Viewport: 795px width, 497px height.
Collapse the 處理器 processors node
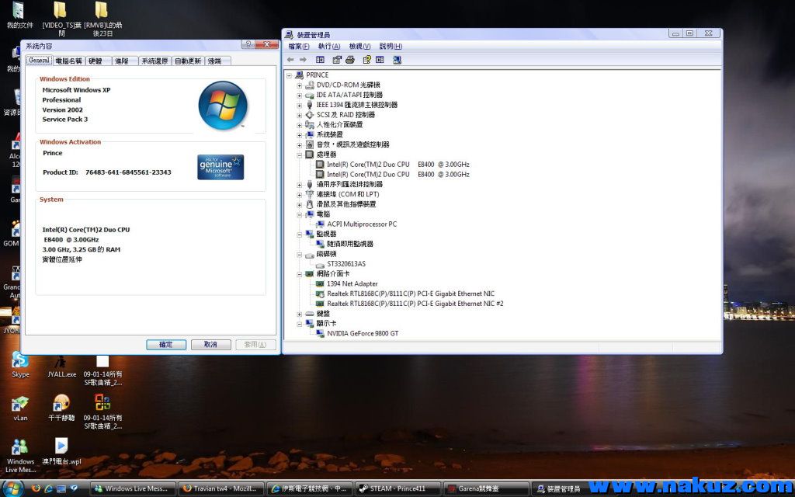[x=299, y=155]
